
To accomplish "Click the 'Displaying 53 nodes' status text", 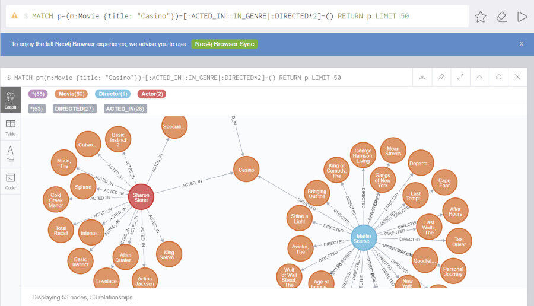I will pyautogui.click(x=82, y=297).
